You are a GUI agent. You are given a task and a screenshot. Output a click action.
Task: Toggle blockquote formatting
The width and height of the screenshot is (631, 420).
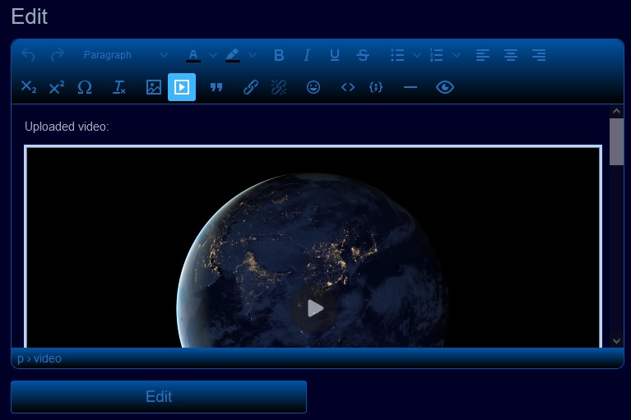(x=216, y=87)
